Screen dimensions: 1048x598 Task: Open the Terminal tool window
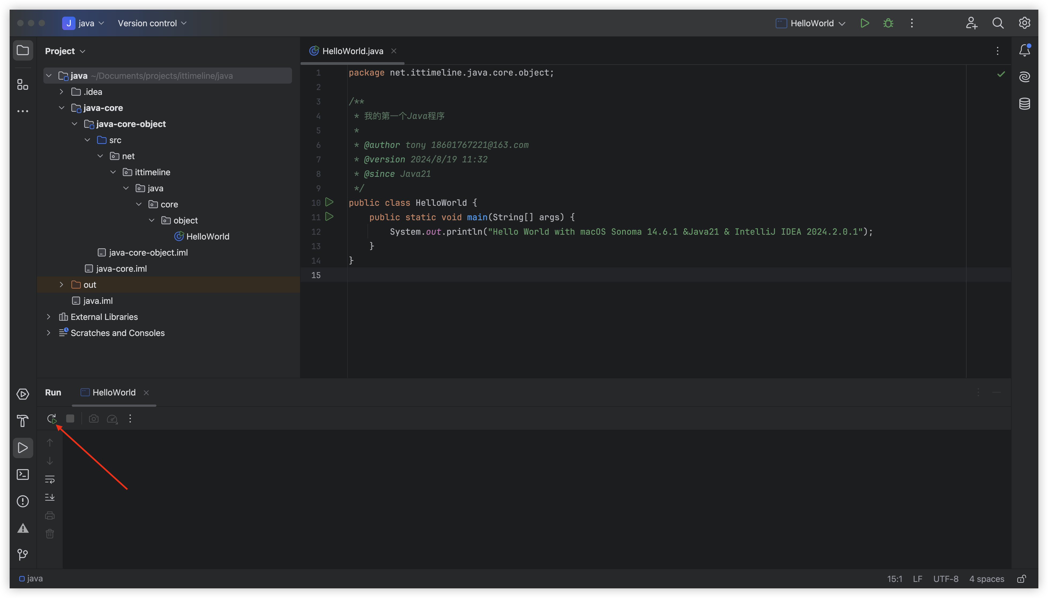[23, 474]
